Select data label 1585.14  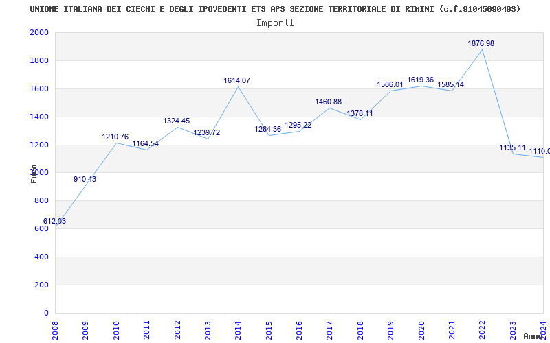(x=451, y=84)
